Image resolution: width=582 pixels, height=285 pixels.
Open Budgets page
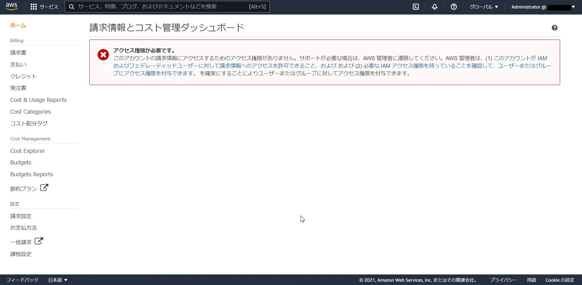[x=21, y=163]
